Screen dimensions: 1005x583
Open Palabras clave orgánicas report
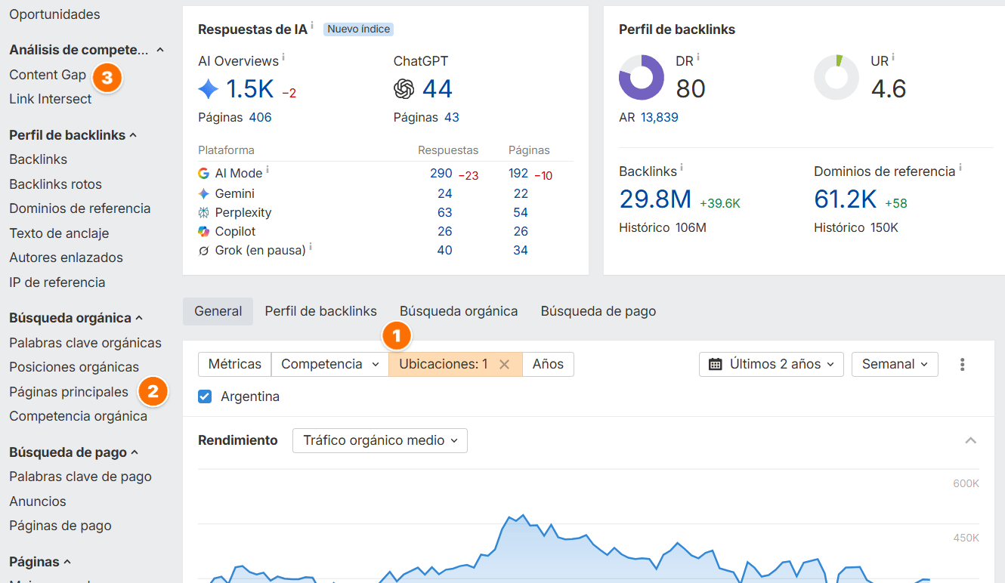[85, 343]
